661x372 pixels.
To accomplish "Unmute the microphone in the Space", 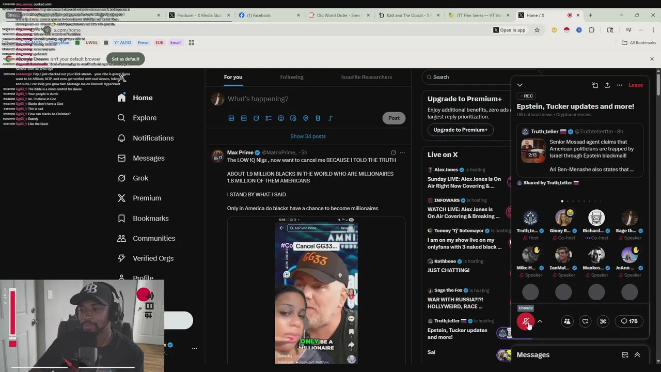I will (526, 321).
